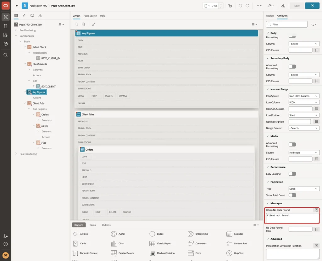
Task: Toggle the Lazy Loading switch
Action: (x=292, y=174)
